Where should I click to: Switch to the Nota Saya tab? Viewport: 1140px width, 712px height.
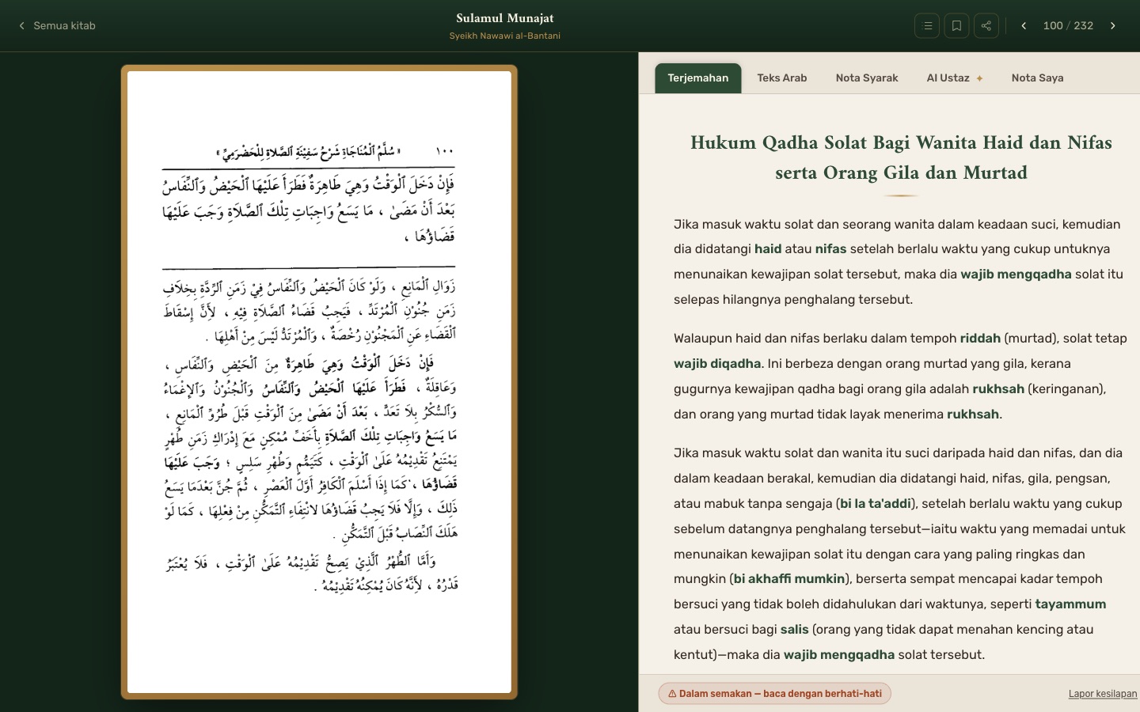coord(1037,78)
